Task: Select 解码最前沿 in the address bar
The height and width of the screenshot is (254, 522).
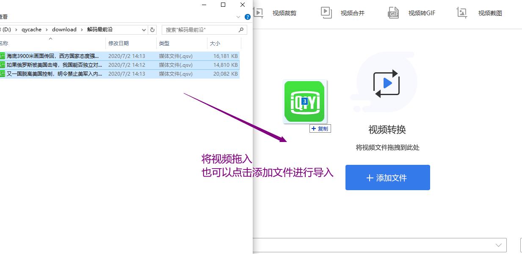Action: [100, 30]
